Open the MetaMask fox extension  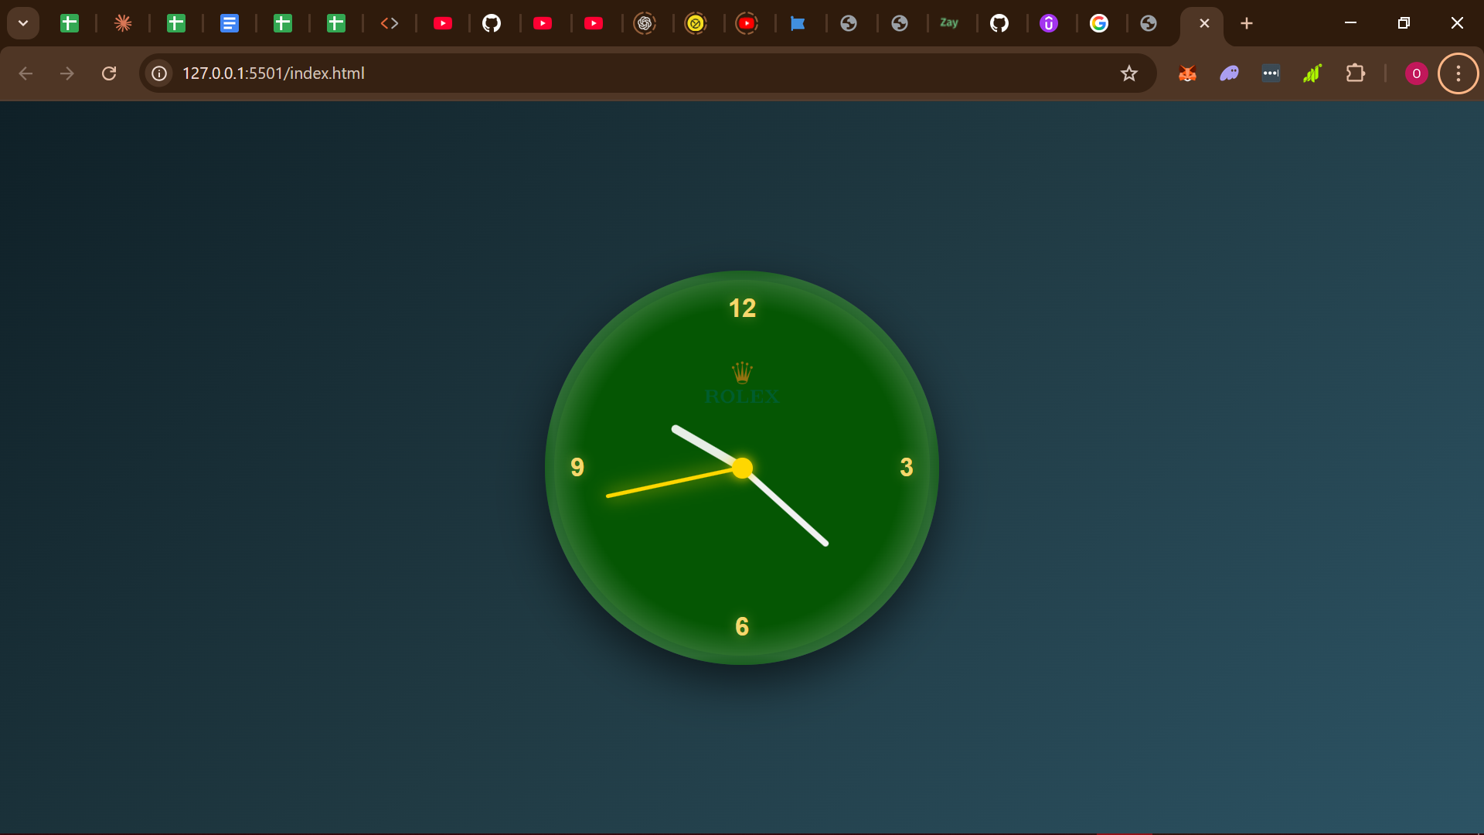coord(1188,73)
